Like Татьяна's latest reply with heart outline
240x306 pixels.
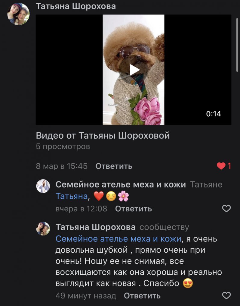click(226, 295)
